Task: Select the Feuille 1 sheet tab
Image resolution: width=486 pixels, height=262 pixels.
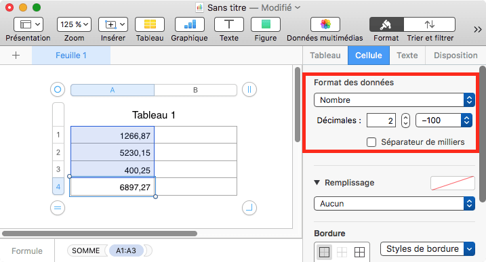Action: coord(71,56)
